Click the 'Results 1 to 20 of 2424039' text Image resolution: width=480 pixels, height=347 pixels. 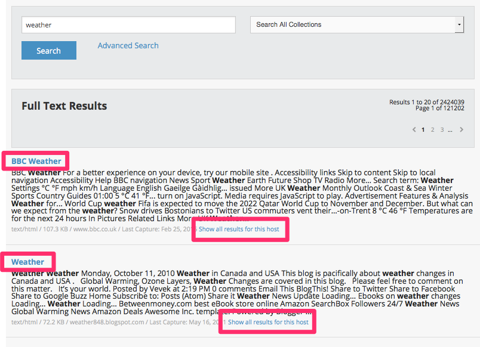pyautogui.click(x=426, y=102)
